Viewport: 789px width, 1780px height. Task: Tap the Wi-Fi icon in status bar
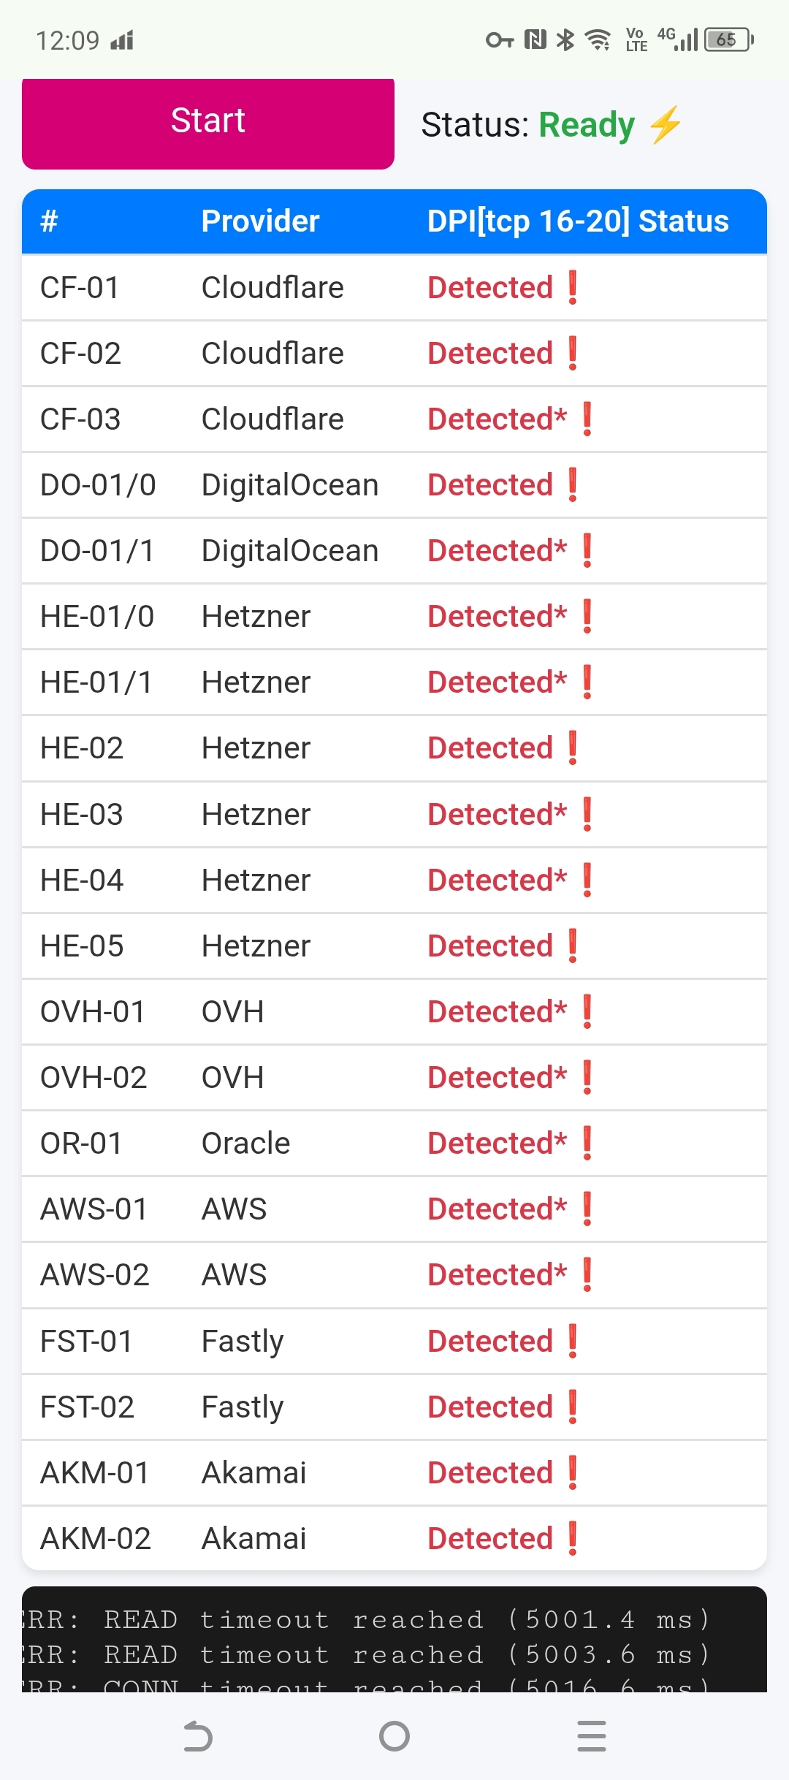(x=599, y=39)
